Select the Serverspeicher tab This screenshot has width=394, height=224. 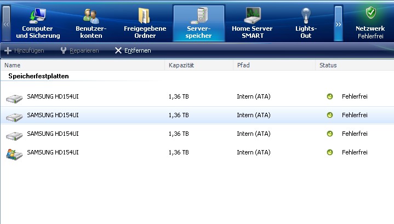point(198,24)
